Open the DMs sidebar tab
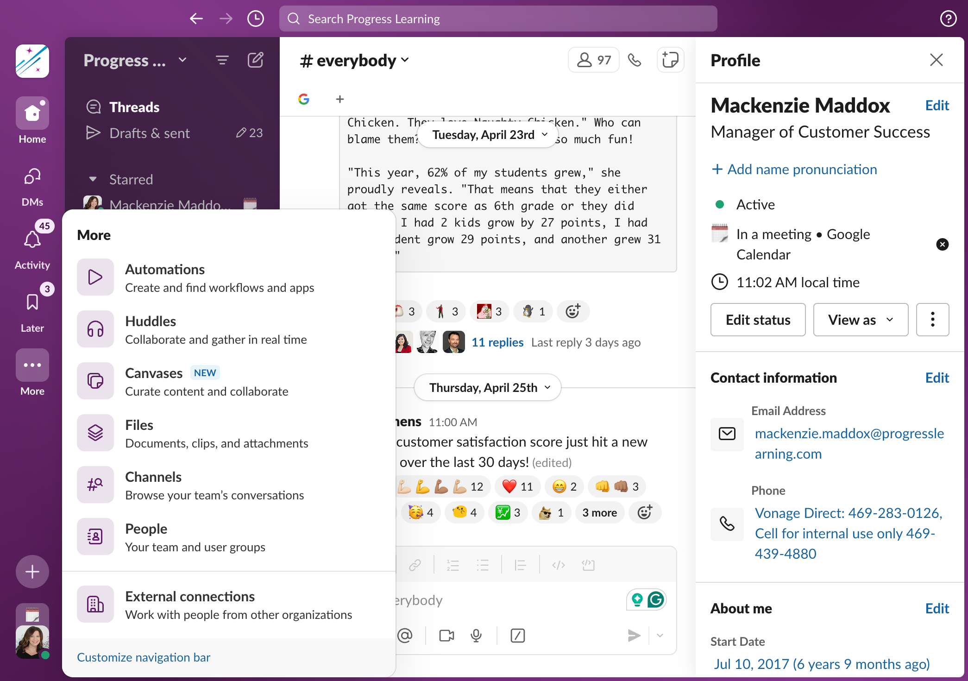The height and width of the screenshot is (681, 968). point(32,187)
